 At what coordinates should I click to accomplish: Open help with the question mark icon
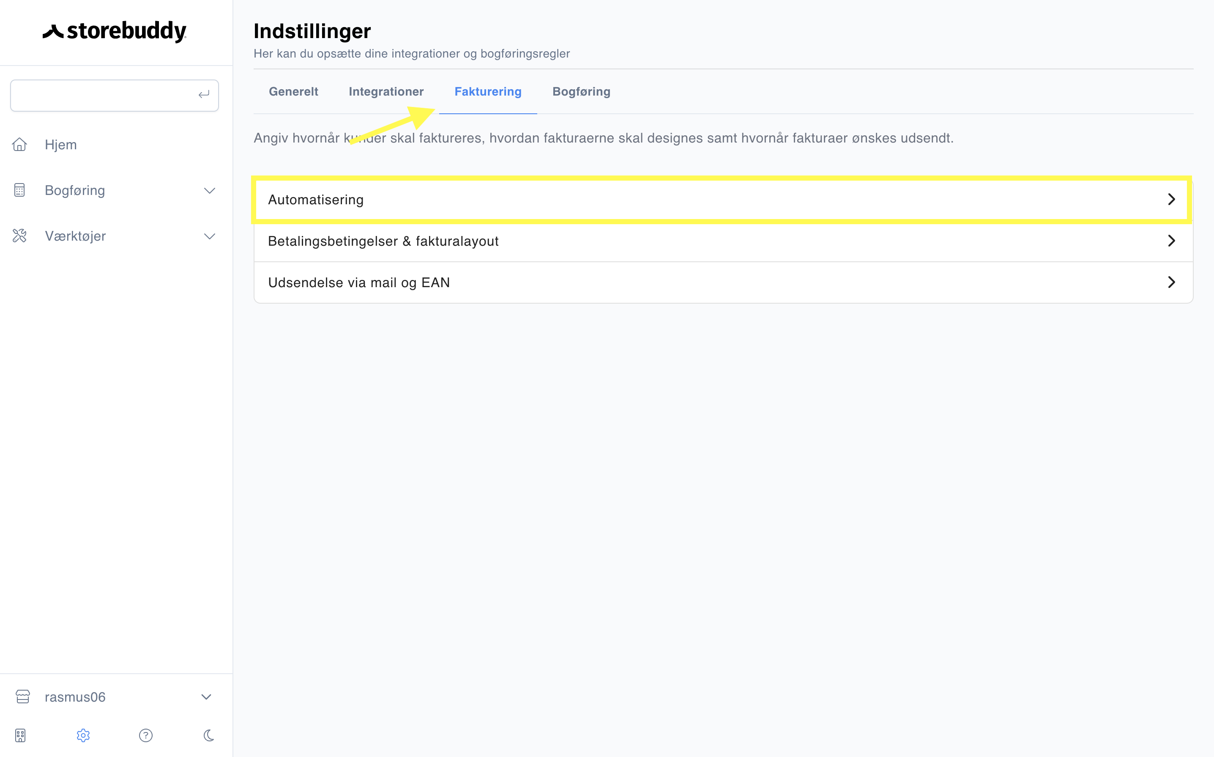(x=145, y=735)
